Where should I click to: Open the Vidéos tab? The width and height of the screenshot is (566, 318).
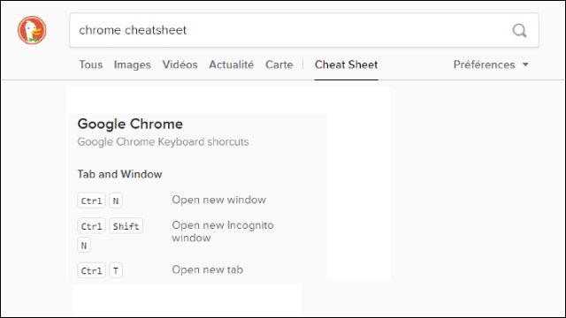180,64
